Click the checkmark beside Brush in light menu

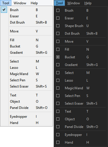pos(4,10)
